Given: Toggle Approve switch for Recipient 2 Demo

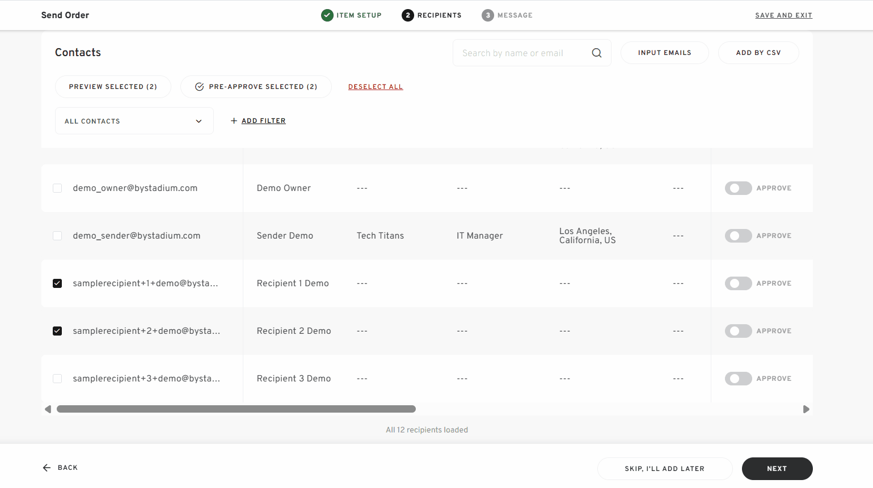Looking at the screenshot, I should click(738, 331).
